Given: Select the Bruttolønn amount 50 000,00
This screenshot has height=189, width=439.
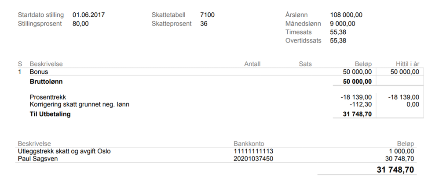Looking at the screenshot, I should pyautogui.click(x=357, y=82).
